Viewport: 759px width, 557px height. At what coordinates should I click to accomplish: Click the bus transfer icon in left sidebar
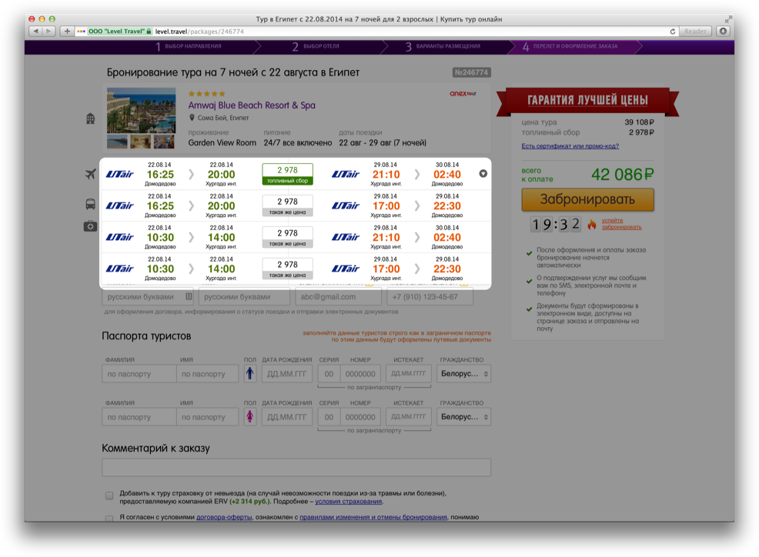91,204
